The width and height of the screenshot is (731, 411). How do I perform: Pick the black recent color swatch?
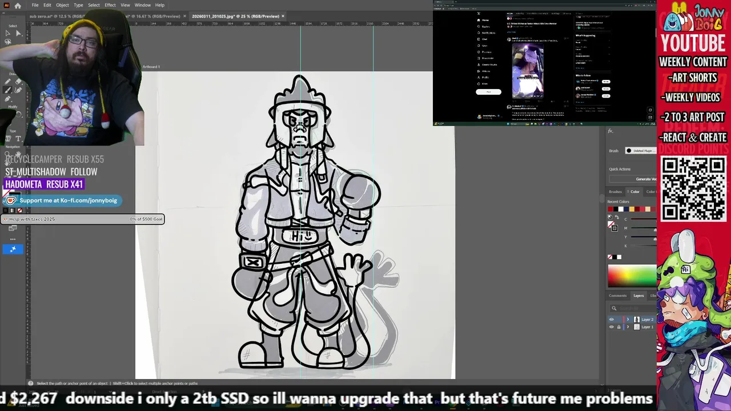coord(616,209)
